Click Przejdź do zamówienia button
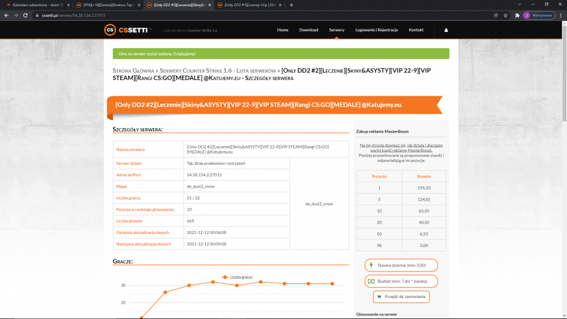The width and height of the screenshot is (567, 319). 401,296
